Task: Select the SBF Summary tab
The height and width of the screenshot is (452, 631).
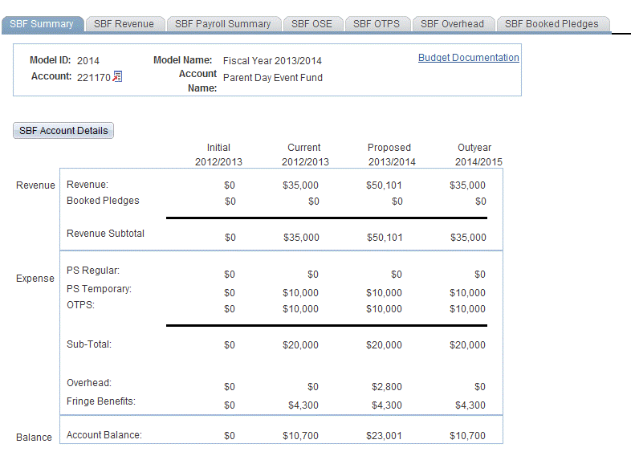Action: point(42,24)
